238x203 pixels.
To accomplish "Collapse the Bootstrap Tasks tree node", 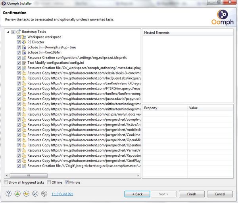I will coord(8,32).
